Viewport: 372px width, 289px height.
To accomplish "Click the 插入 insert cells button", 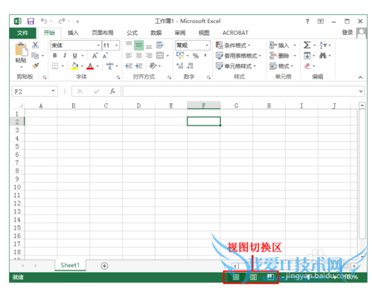I will (x=280, y=45).
